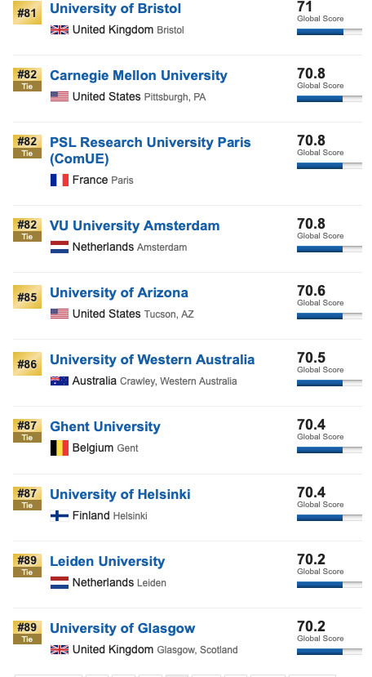Open PSL Research University Paris link
Screen dimensions: 372x677
coord(150,151)
